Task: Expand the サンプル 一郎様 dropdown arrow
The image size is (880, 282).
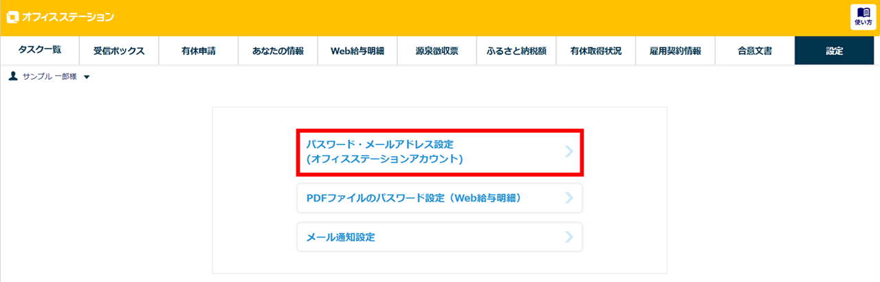Action: pyautogui.click(x=87, y=77)
